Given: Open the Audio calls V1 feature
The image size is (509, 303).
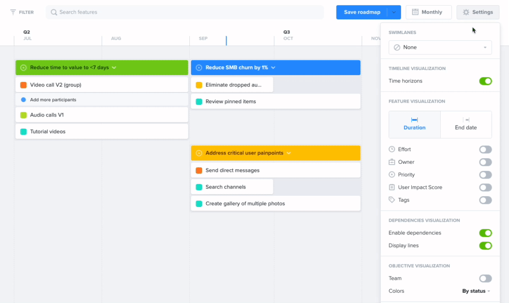Looking at the screenshot, I should click(102, 115).
